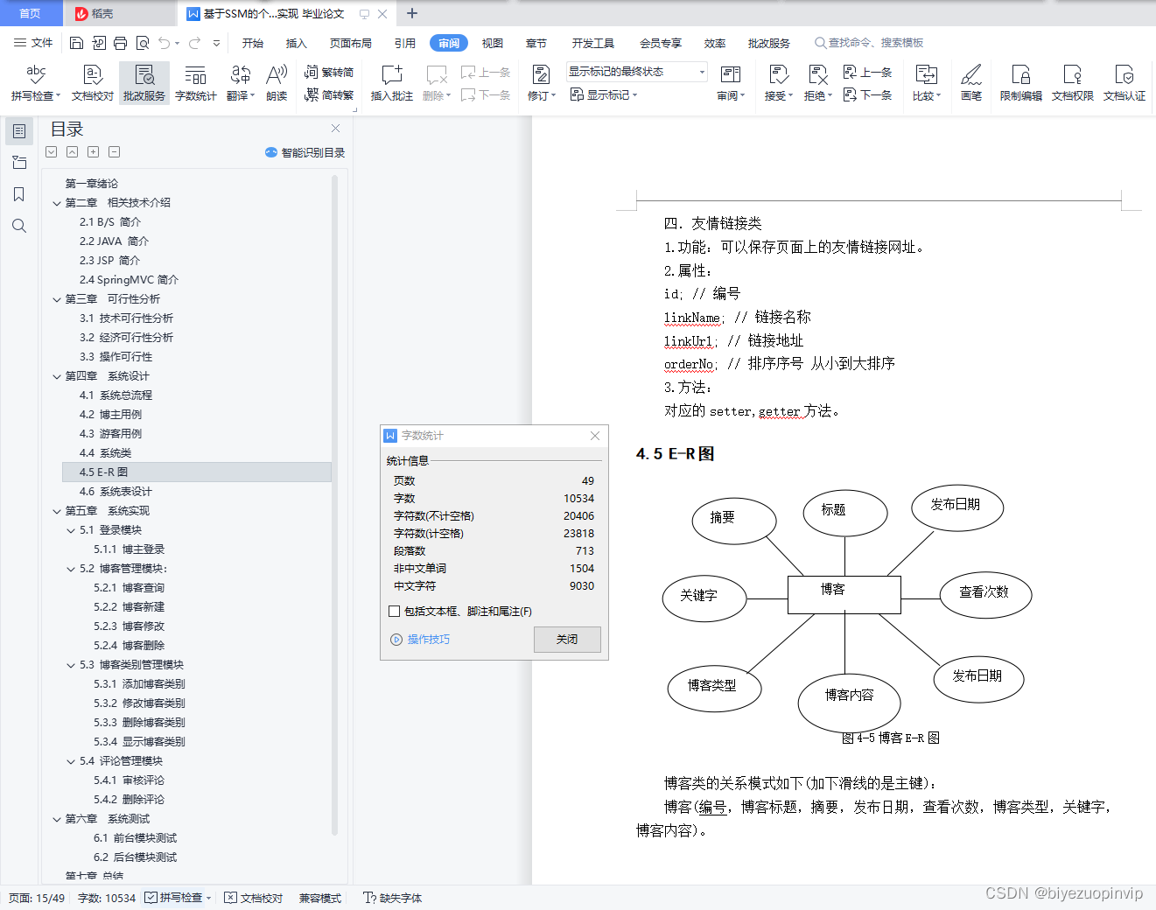This screenshot has height=910, width=1156.
Task: Open the bookmark sidebar icon
Action: click(19, 194)
